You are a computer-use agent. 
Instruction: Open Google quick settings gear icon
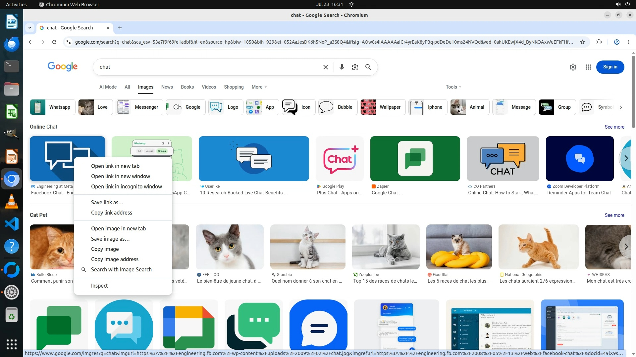[573, 67]
